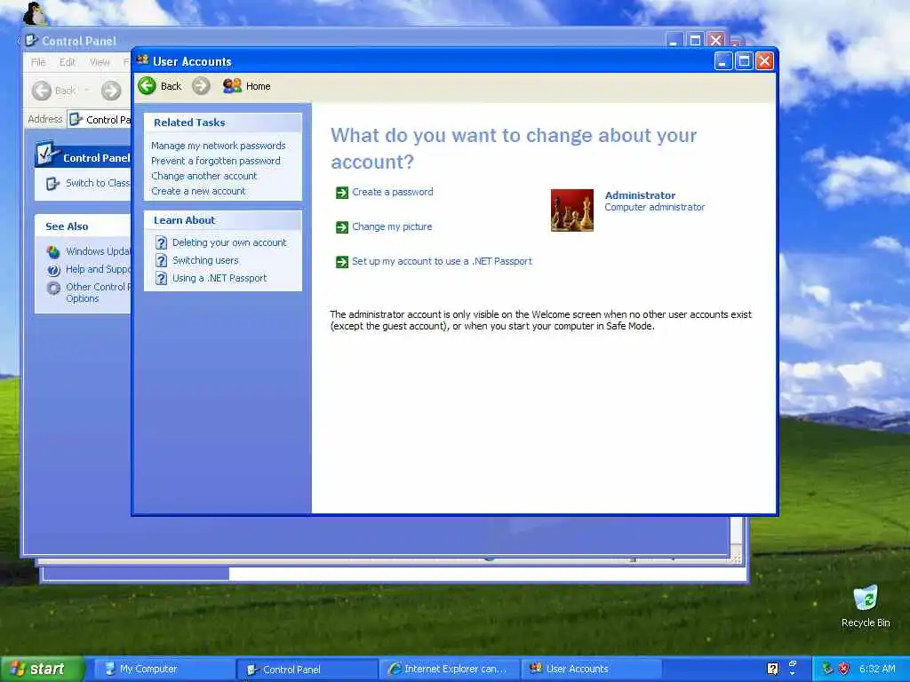
Task: Click the .NET Passport setup arrow icon
Action: [342, 262]
